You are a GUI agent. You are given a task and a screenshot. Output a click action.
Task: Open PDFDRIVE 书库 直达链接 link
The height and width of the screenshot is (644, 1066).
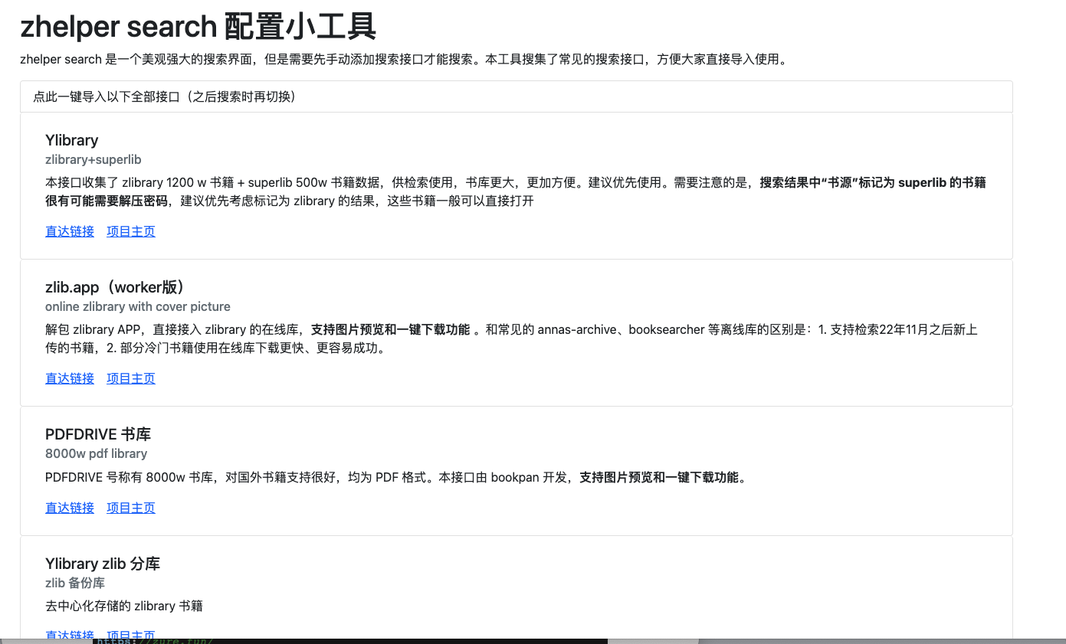(70, 508)
